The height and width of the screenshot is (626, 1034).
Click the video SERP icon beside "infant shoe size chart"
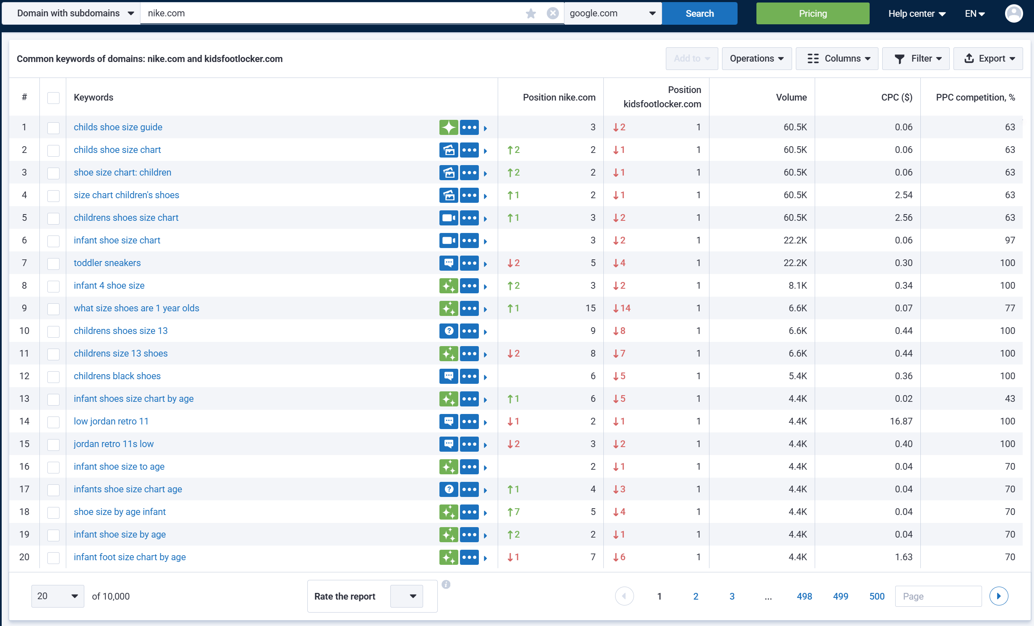pyautogui.click(x=448, y=240)
